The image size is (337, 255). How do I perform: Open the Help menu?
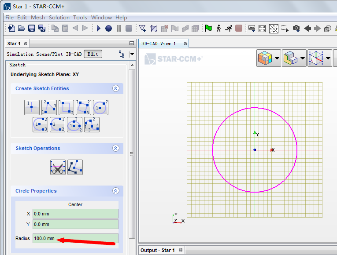(121, 18)
